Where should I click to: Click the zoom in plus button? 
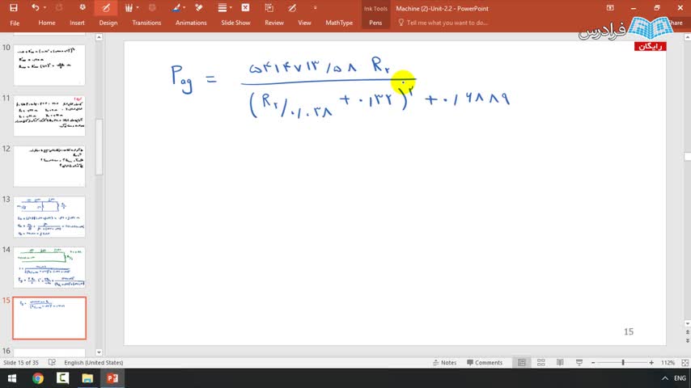coord(651,362)
